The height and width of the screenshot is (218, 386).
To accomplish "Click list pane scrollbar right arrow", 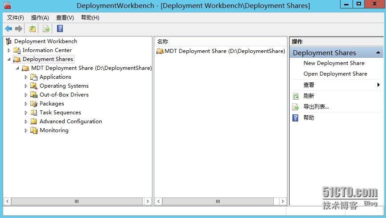I will pyautogui.click(x=283, y=201).
